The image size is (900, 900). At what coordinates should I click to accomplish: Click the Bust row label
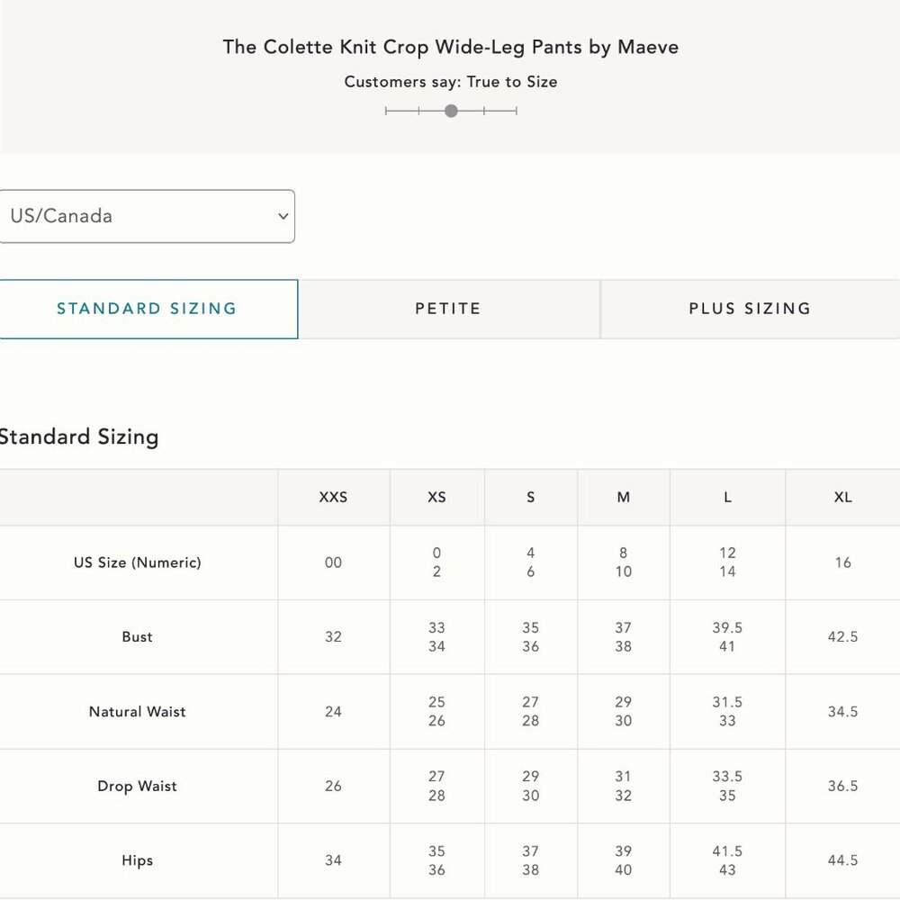(138, 637)
